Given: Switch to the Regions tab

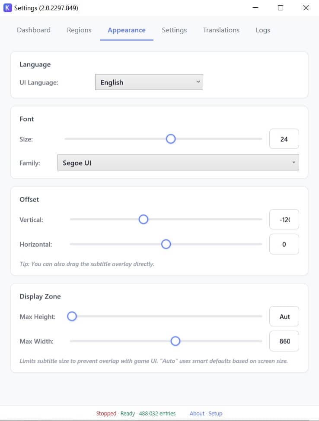Looking at the screenshot, I should tap(79, 30).
